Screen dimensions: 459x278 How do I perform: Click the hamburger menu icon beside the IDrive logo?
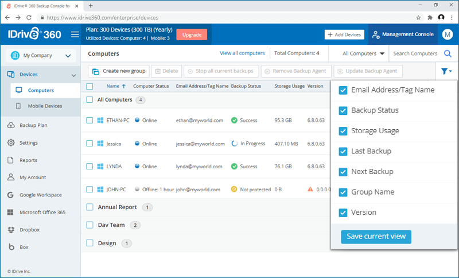[75, 34]
